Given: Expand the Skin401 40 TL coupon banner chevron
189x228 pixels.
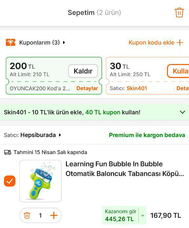Looking at the screenshot, I should (182, 112).
